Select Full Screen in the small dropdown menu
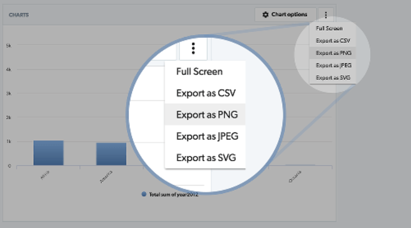Screen dimensions: 411x228 click(329, 28)
